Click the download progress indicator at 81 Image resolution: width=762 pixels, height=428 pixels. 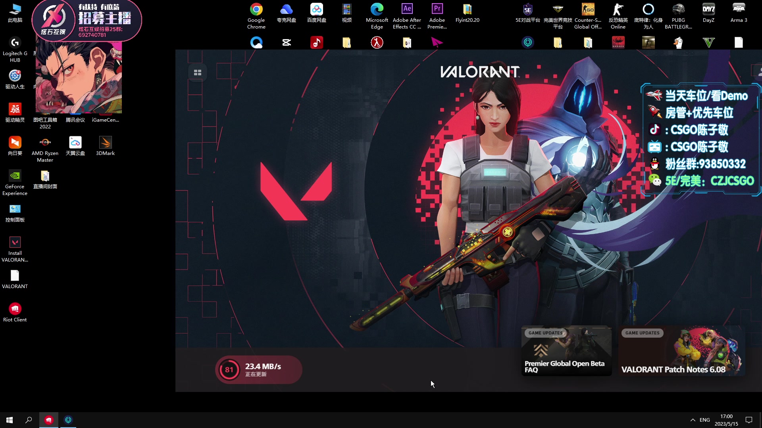[x=229, y=370]
